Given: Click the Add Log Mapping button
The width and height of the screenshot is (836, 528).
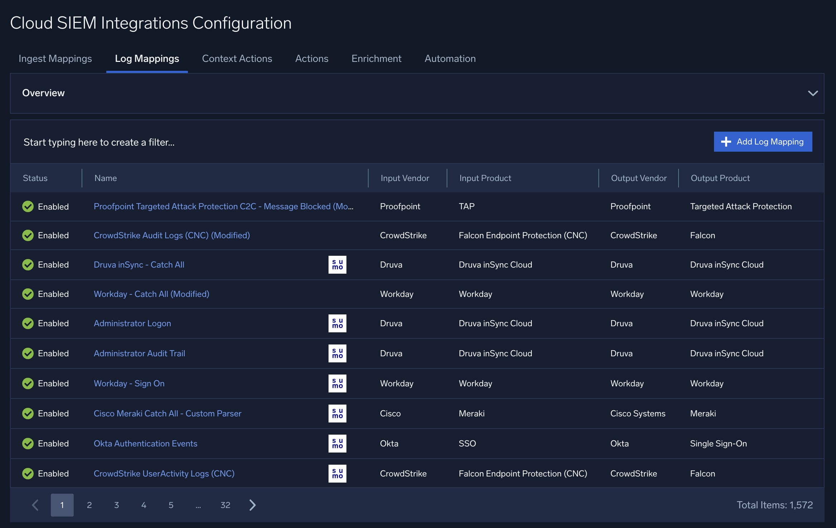Looking at the screenshot, I should pos(763,142).
